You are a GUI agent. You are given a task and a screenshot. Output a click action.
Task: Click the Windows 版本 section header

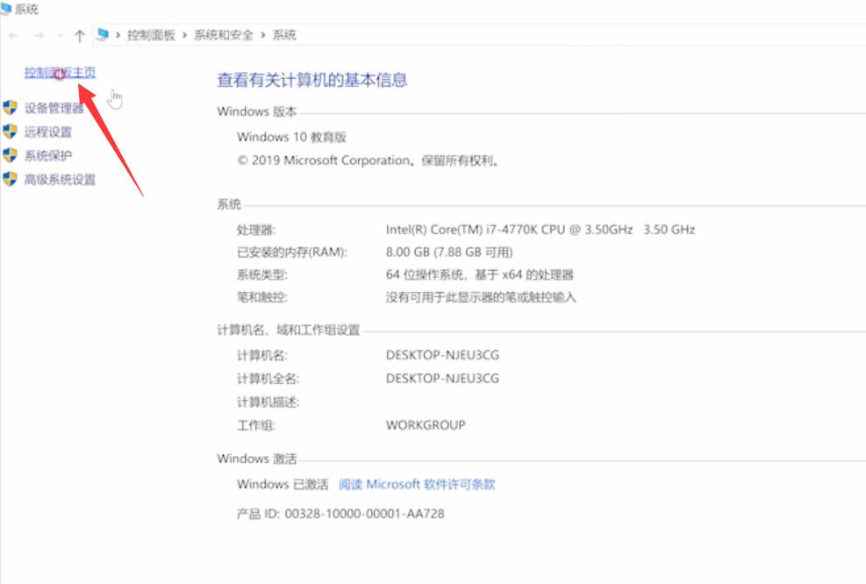click(x=257, y=111)
